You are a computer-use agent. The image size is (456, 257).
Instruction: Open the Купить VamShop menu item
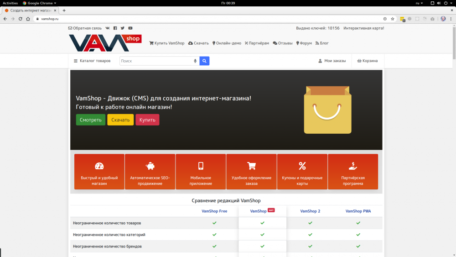(166, 43)
